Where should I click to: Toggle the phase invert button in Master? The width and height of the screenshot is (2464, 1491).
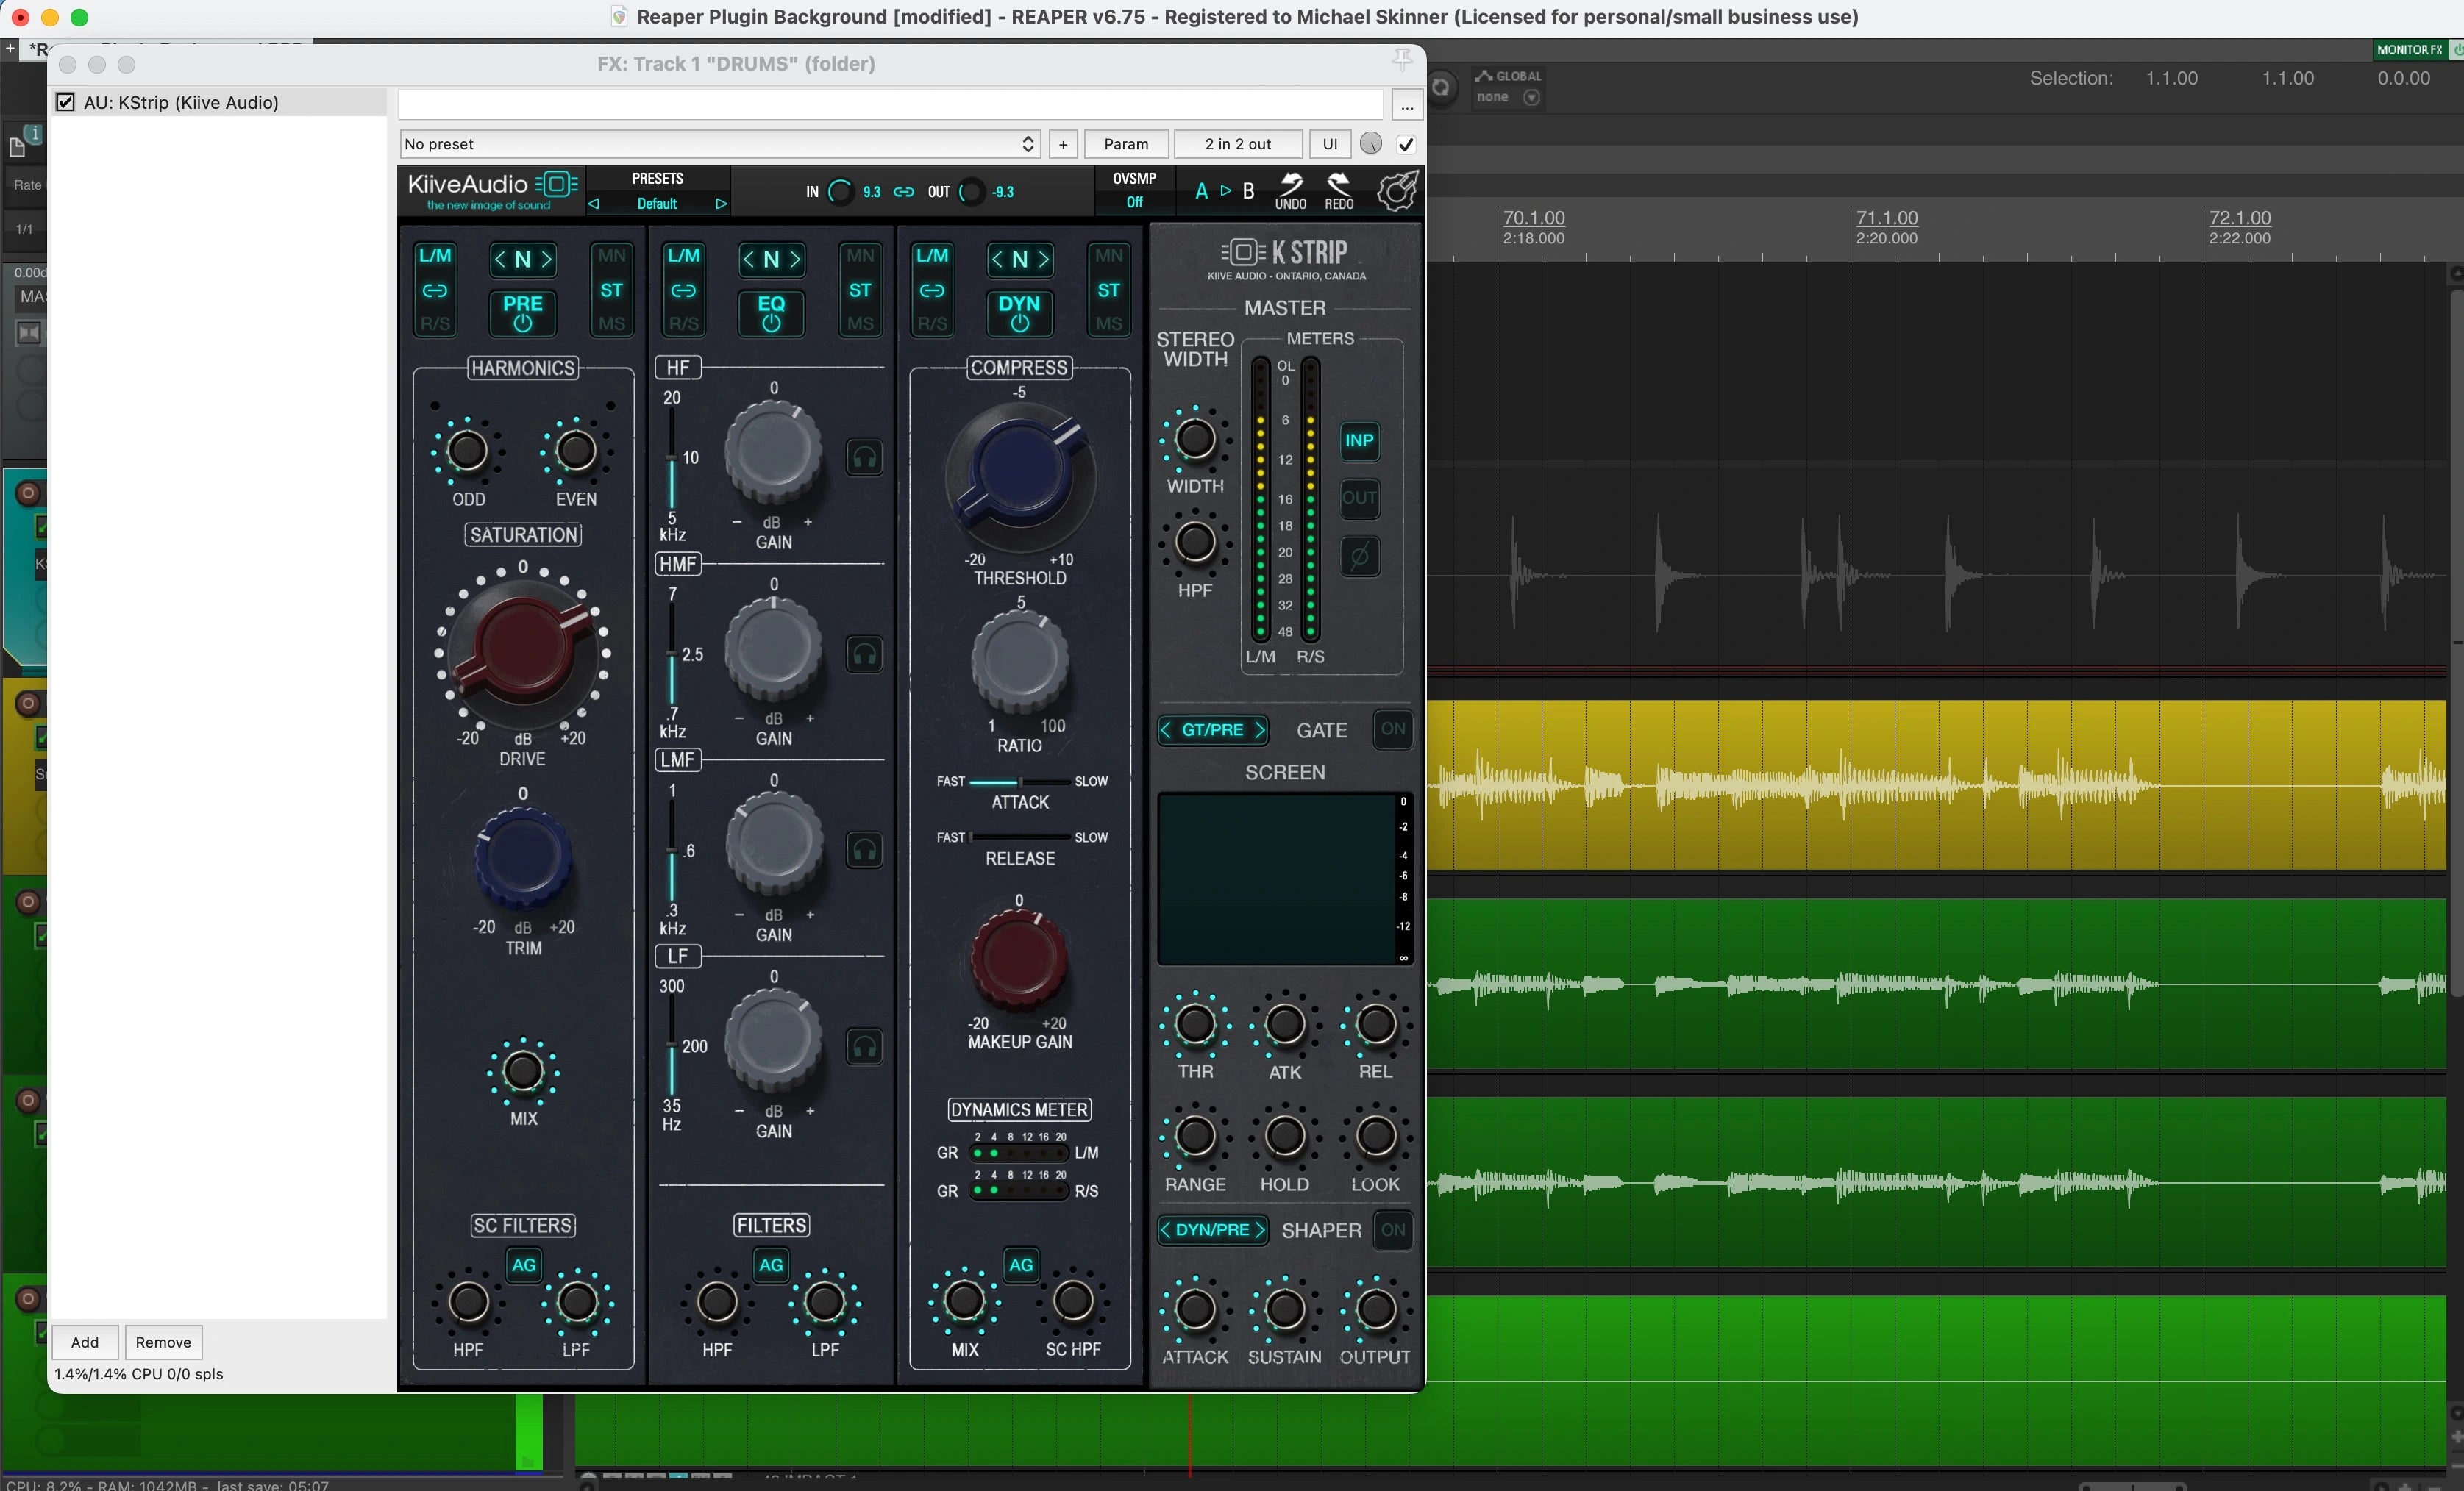(x=1359, y=557)
